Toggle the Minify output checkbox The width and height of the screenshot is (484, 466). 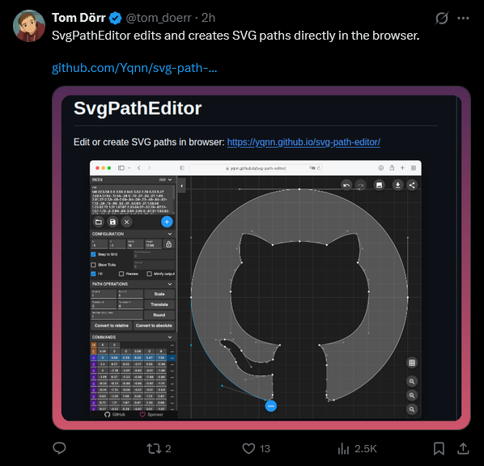[x=150, y=273]
